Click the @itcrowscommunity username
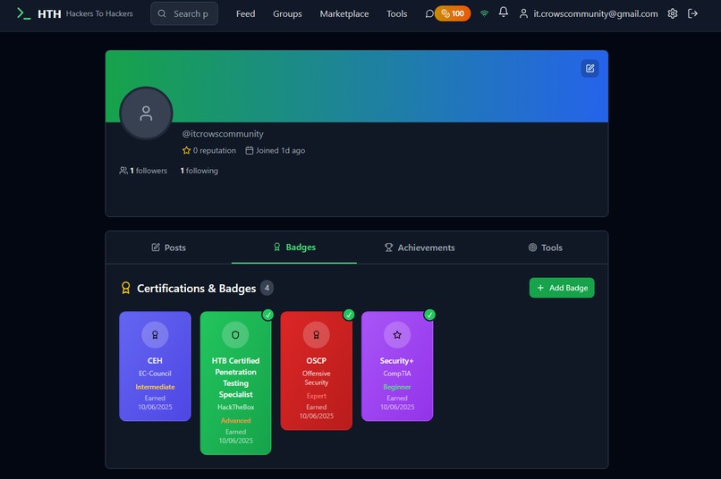This screenshot has width=721, height=479. pos(223,134)
